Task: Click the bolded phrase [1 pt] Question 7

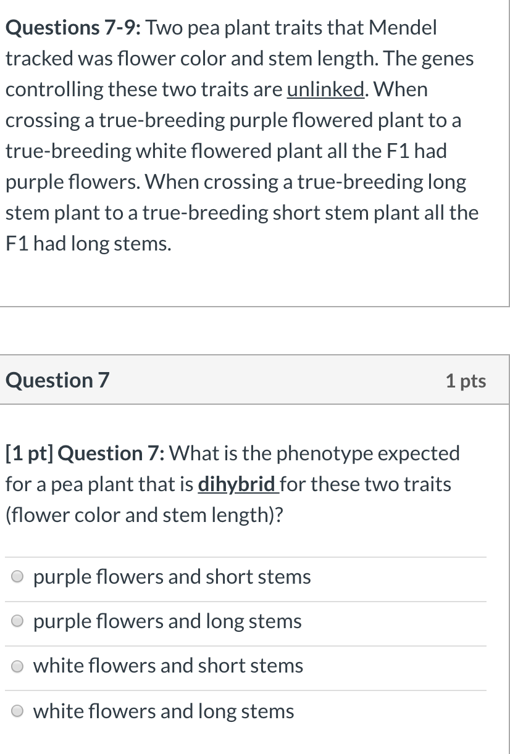Action: (79, 453)
